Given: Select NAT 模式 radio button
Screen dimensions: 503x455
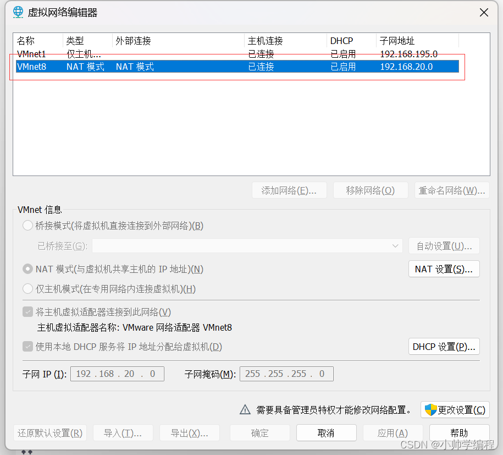Looking at the screenshot, I should 27,268.
